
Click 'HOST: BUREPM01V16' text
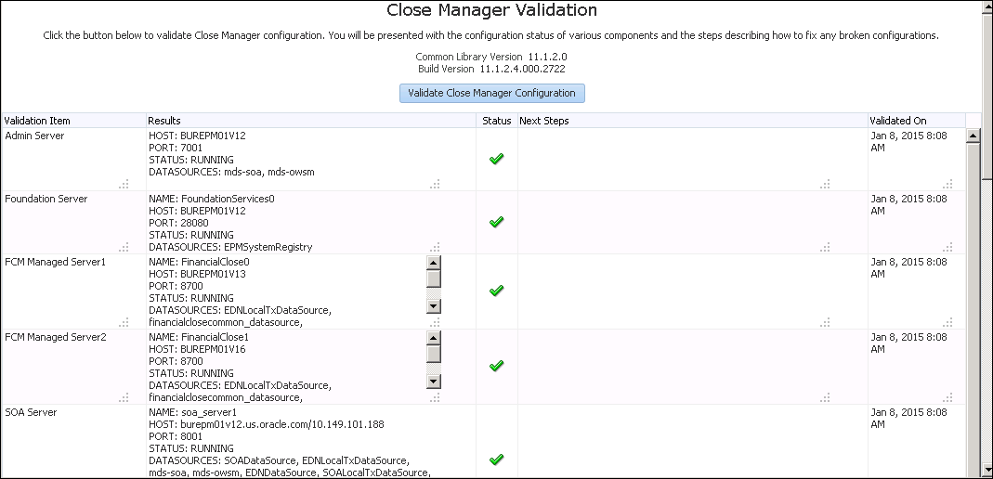point(197,349)
